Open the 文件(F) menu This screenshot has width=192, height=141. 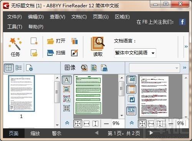pos(15,17)
